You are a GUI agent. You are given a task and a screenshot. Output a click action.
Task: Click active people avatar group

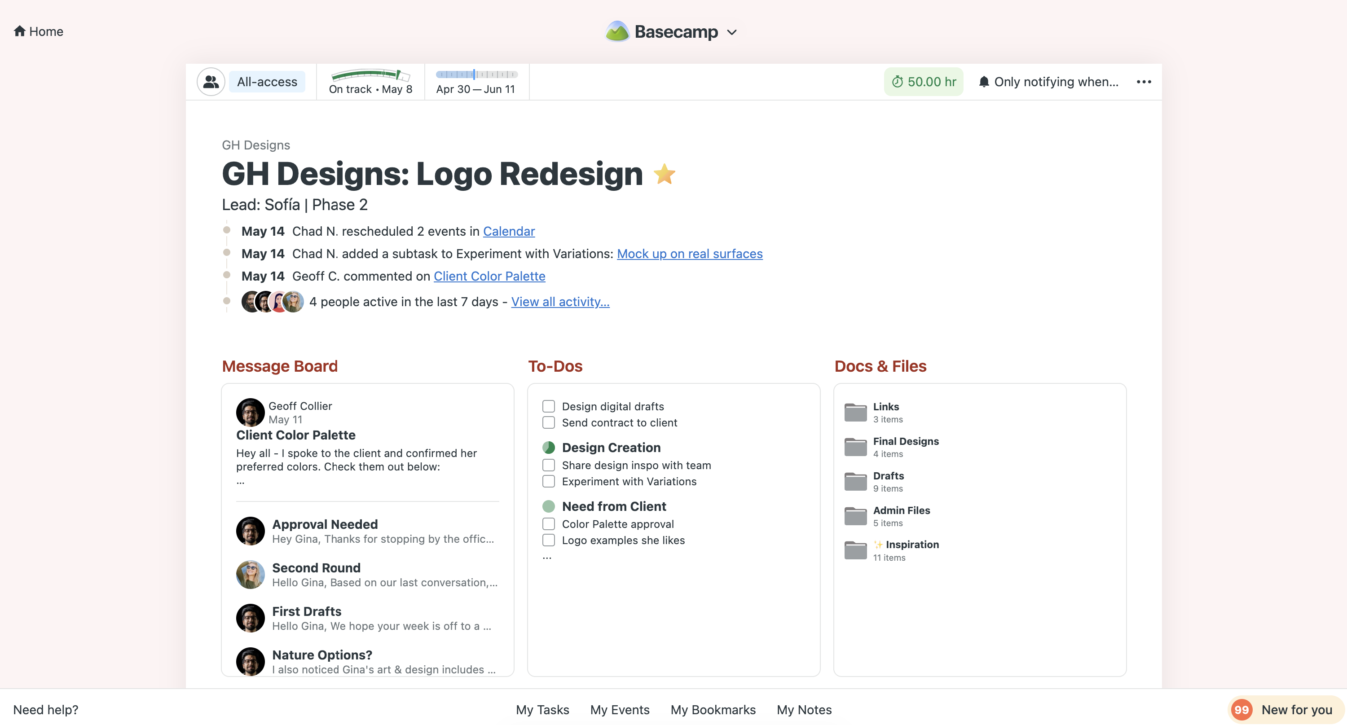[273, 302]
